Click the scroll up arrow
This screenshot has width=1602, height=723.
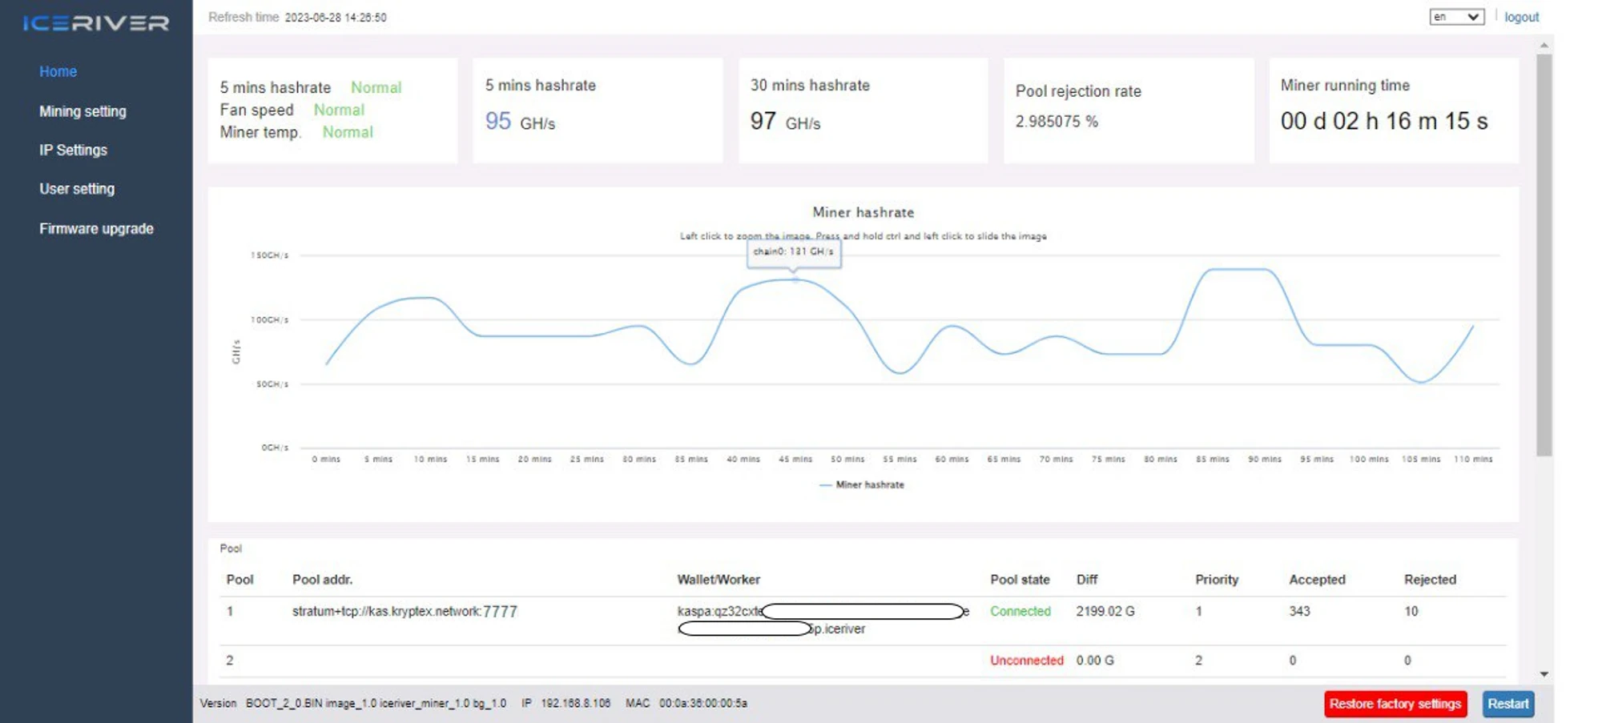[1544, 46]
